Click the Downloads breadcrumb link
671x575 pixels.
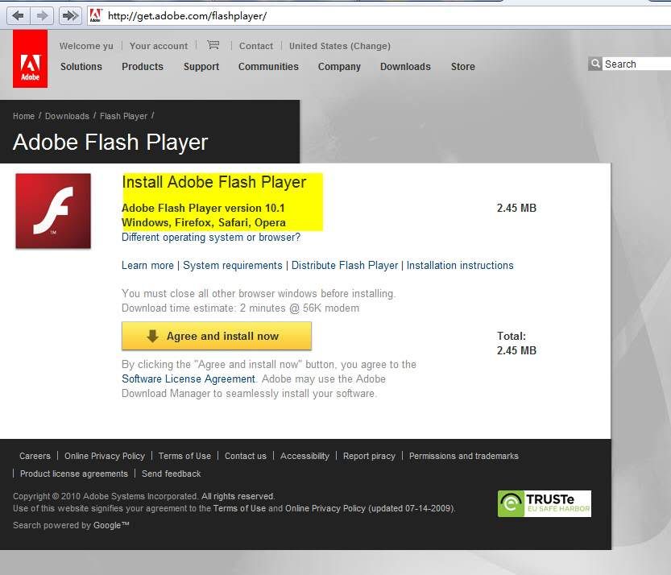(x=67, y=117)
